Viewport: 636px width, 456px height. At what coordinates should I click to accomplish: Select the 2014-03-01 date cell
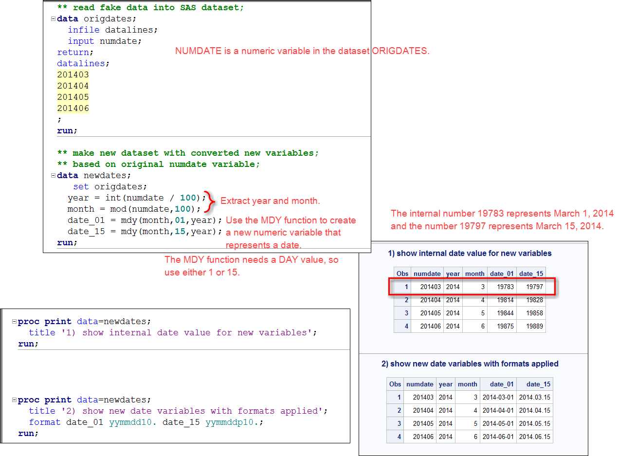(498, 398)
